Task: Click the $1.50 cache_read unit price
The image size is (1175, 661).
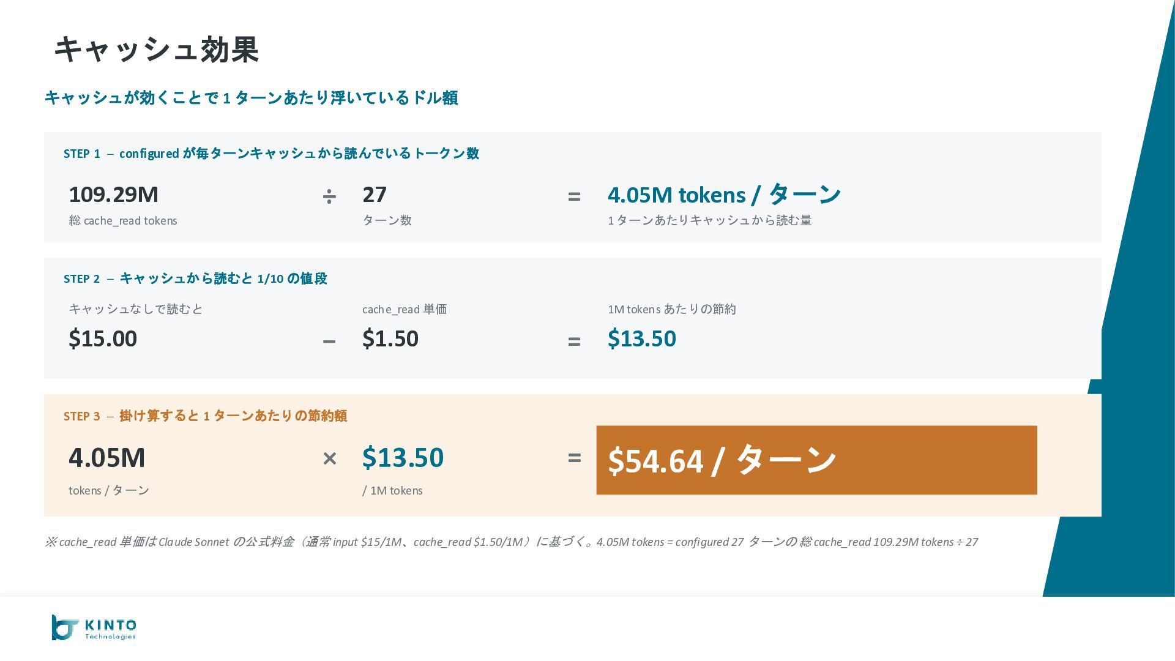Action: pos(390,338)
